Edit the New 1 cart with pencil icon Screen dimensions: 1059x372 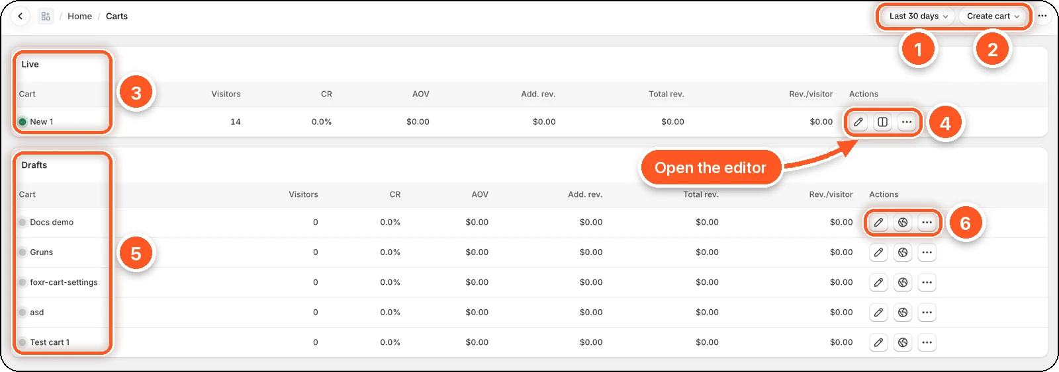(858, 122)
